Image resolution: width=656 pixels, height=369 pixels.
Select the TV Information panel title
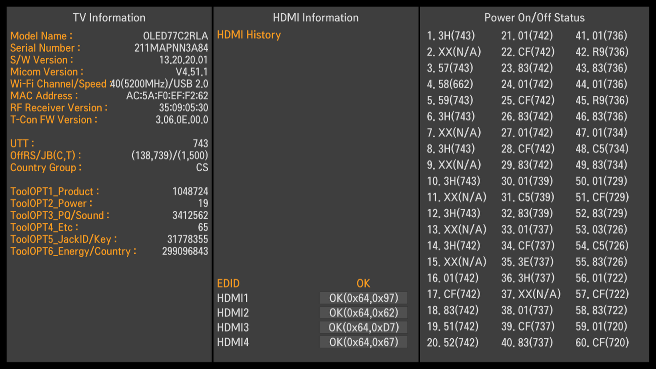coord(109,18)
